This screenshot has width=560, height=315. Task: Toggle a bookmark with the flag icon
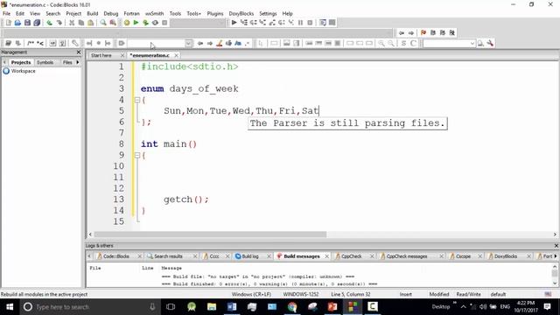[423, 32]
